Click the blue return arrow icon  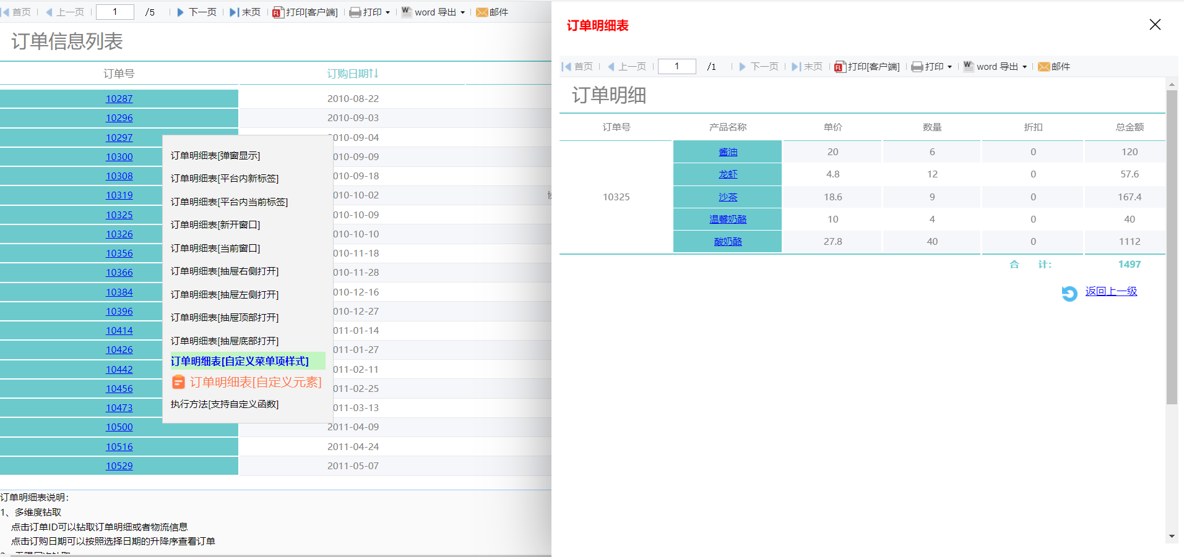1069,293
